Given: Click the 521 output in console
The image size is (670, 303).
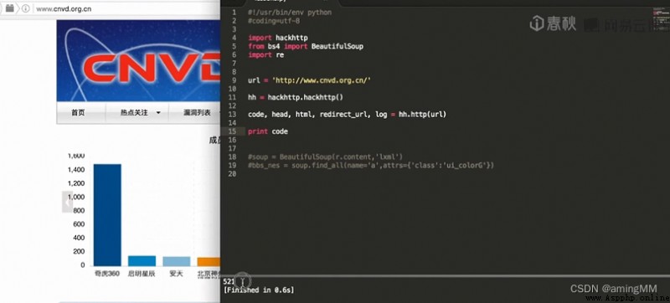Looking at the screenshot, I should (x=229, y=282).
